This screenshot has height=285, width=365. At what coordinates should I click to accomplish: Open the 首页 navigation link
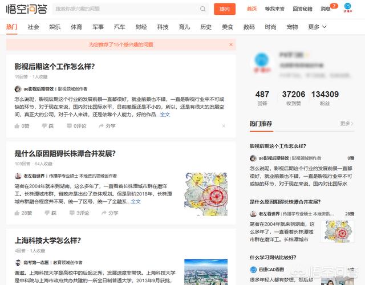coord(252,9)
